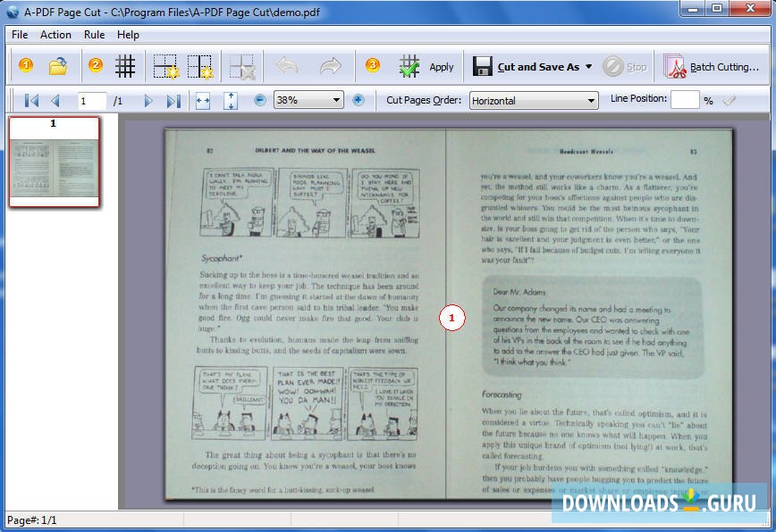Open the Help menu

coord(128,35)
